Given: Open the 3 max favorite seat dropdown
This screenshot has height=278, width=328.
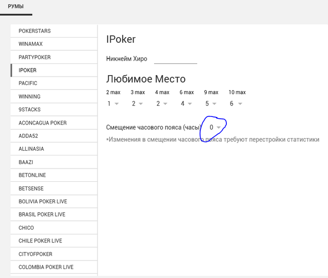Looking at the screenshot, I should [137, 104].
